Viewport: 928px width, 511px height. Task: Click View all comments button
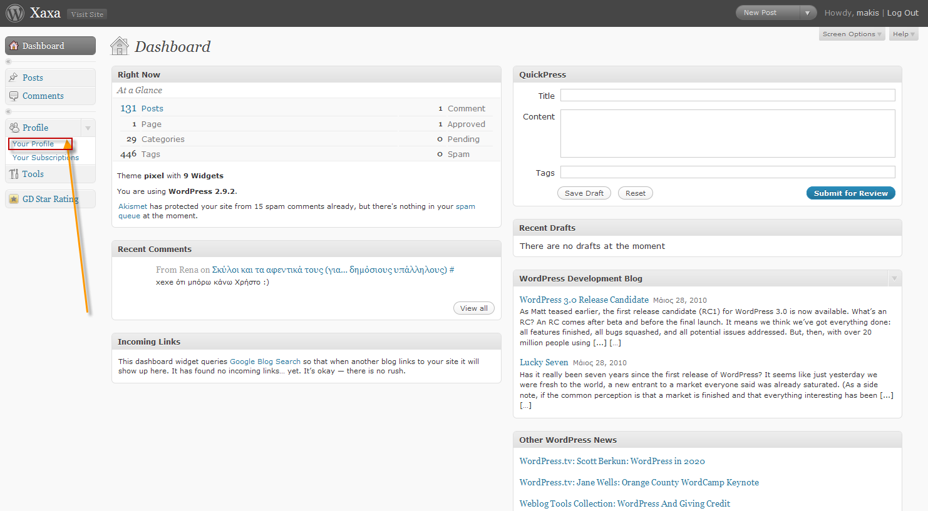click(474, 308)
